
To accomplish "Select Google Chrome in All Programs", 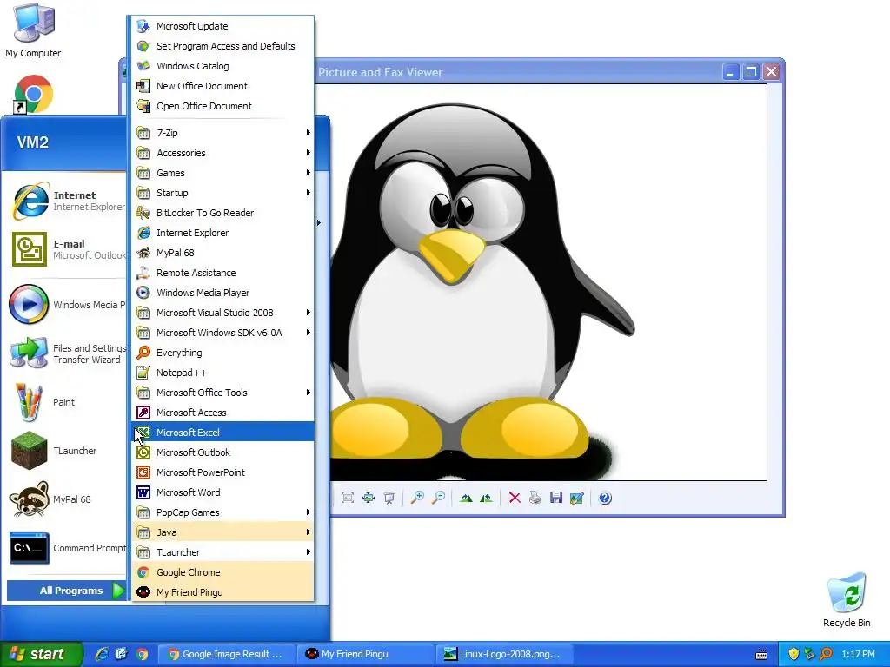I will (x=223, y=572).
